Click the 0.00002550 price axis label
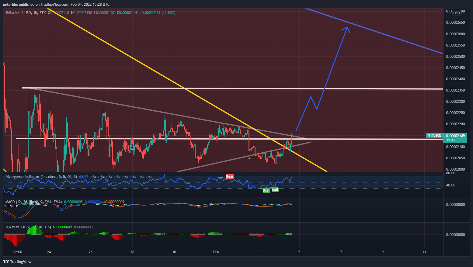Screen dimensions: 473x267 click(x=455, y=45)
